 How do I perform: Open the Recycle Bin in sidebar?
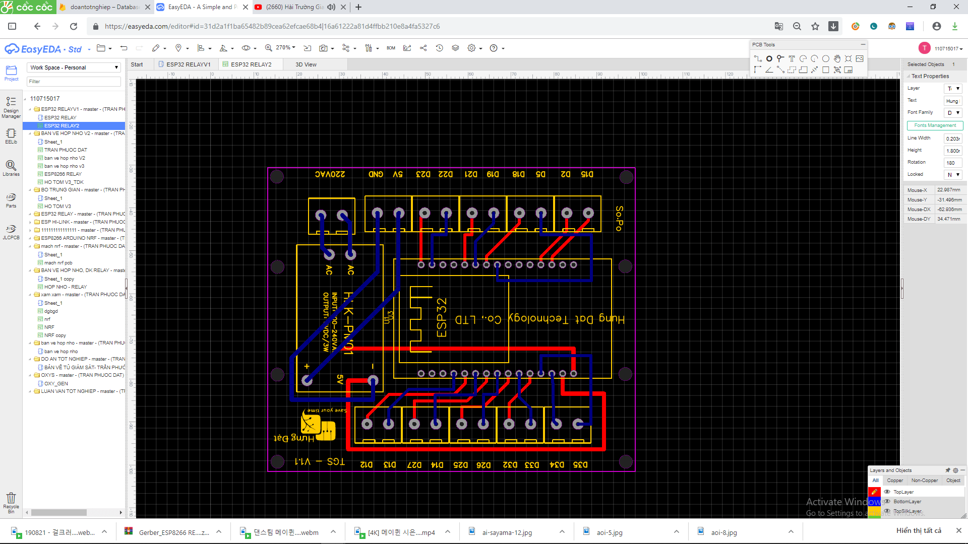(11, 503)
